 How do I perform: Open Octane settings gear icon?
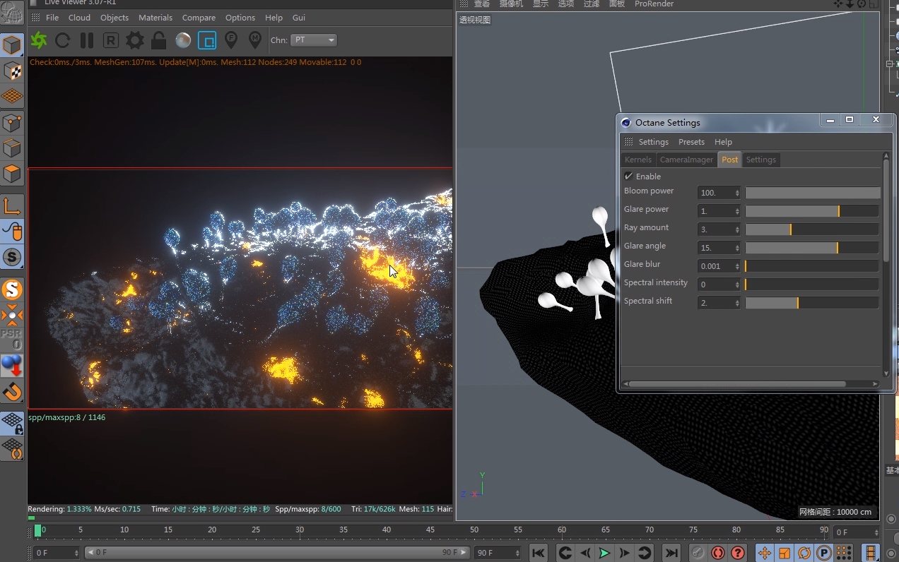click(135, 40)
